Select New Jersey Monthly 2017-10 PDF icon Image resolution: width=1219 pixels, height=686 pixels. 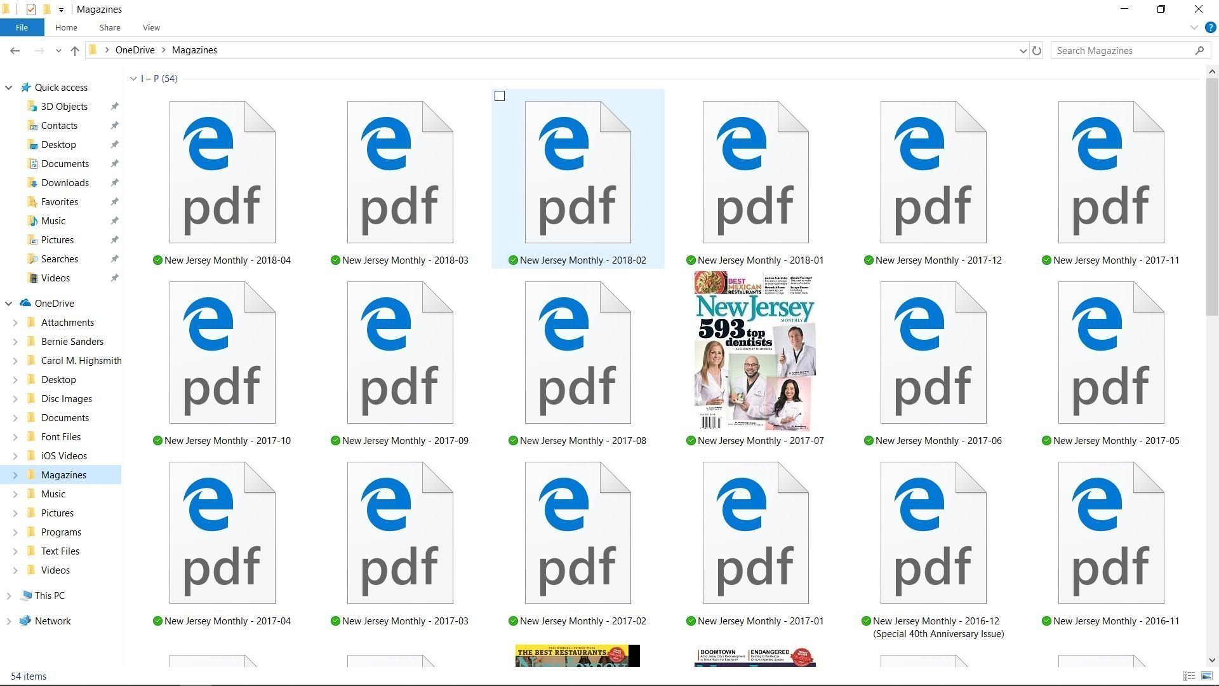[222, 353]
